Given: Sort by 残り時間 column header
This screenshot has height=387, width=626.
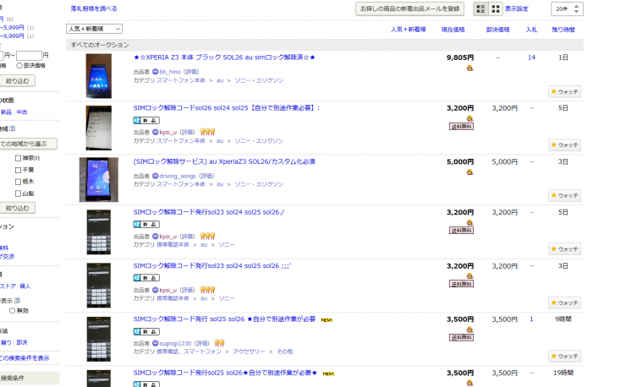Looking at the screenshot, I should [x=563, y=30].
